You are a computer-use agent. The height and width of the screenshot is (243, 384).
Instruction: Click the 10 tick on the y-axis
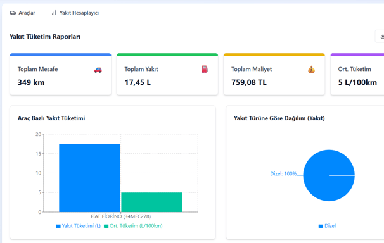pyautogui.click(x=39, y=173)
